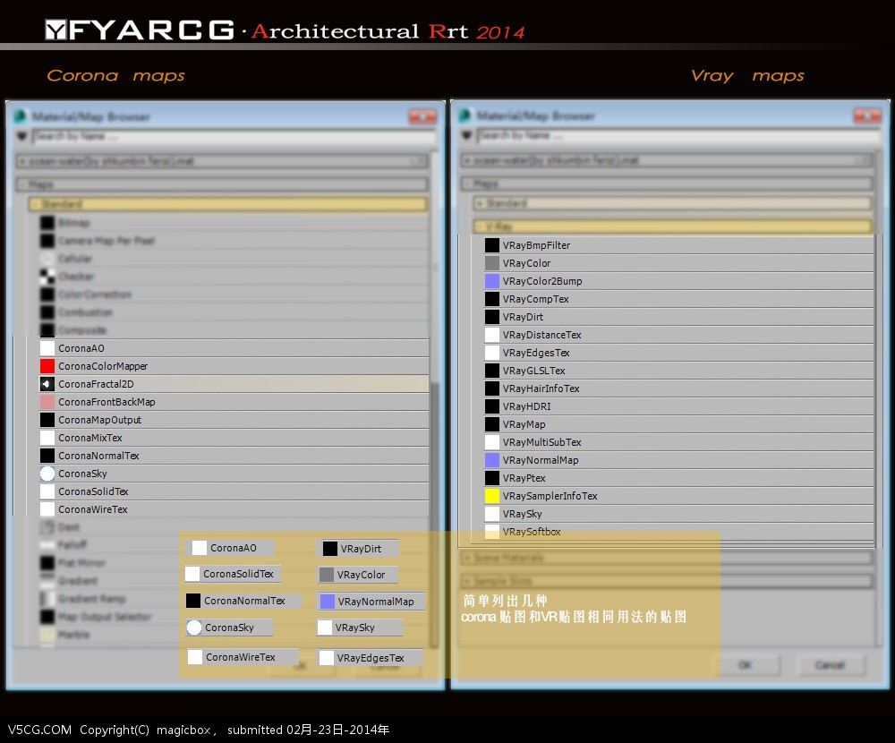Click the CoronaFrontBackMap pink icon
The image size is (895, 743).
(x=47, y=402)
